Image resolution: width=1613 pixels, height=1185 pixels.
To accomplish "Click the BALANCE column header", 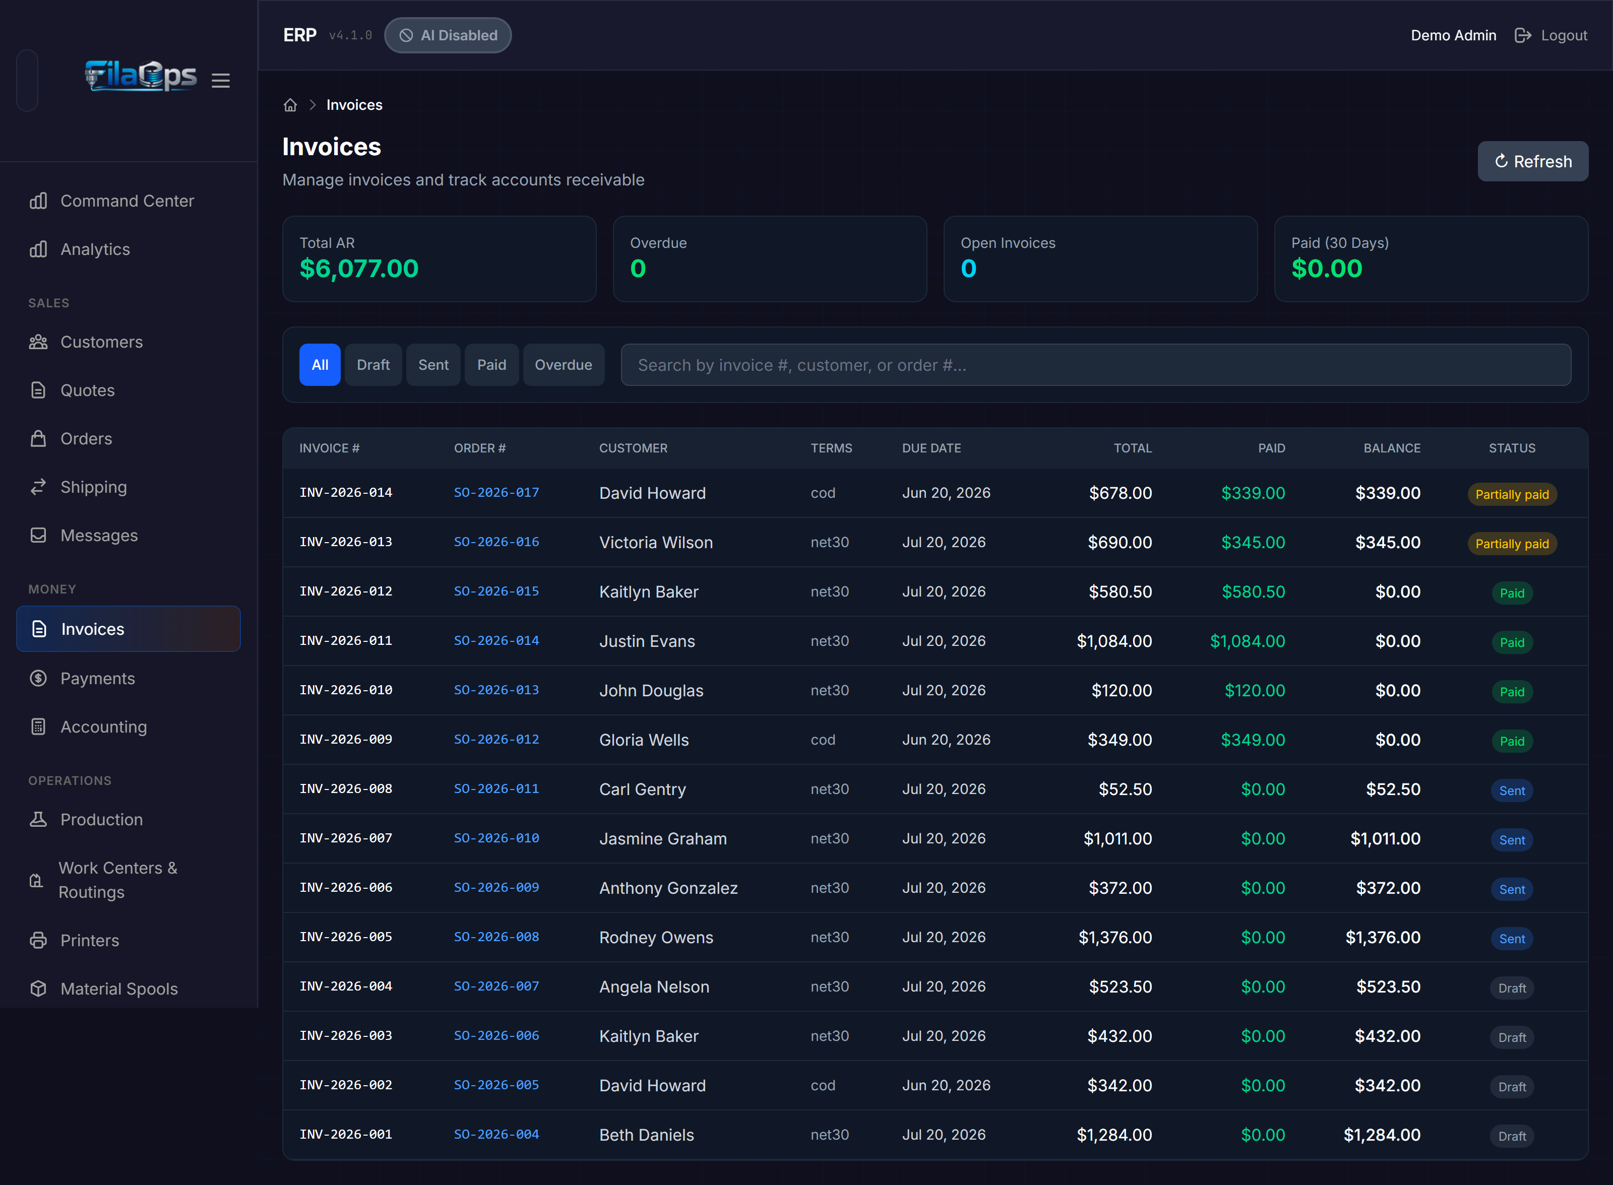I will tap(1391, 447).
